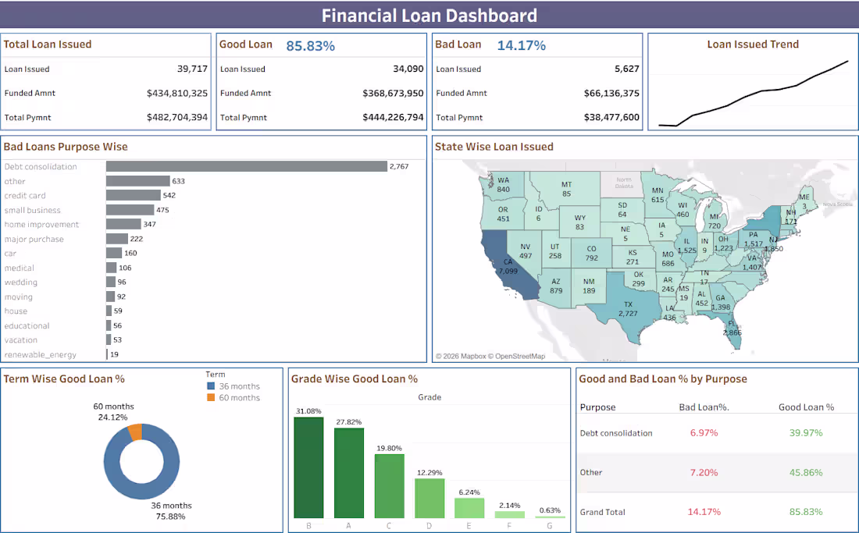Click the grade E bar at 6.24%

(x=469, y=508)
